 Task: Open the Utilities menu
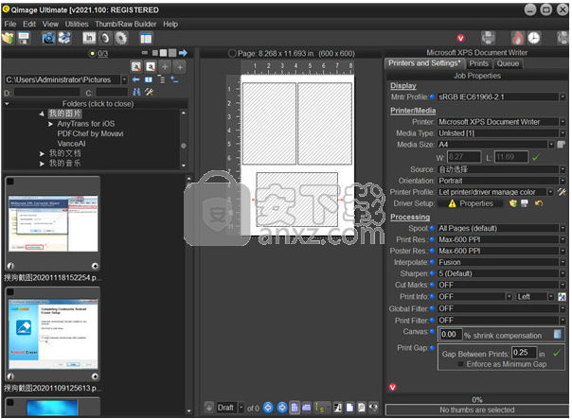click(x=77, y=24)
